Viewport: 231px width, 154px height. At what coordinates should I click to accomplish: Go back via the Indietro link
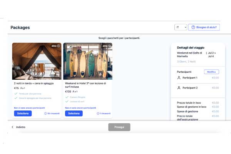pyautogui.click(x=21, y=127)
